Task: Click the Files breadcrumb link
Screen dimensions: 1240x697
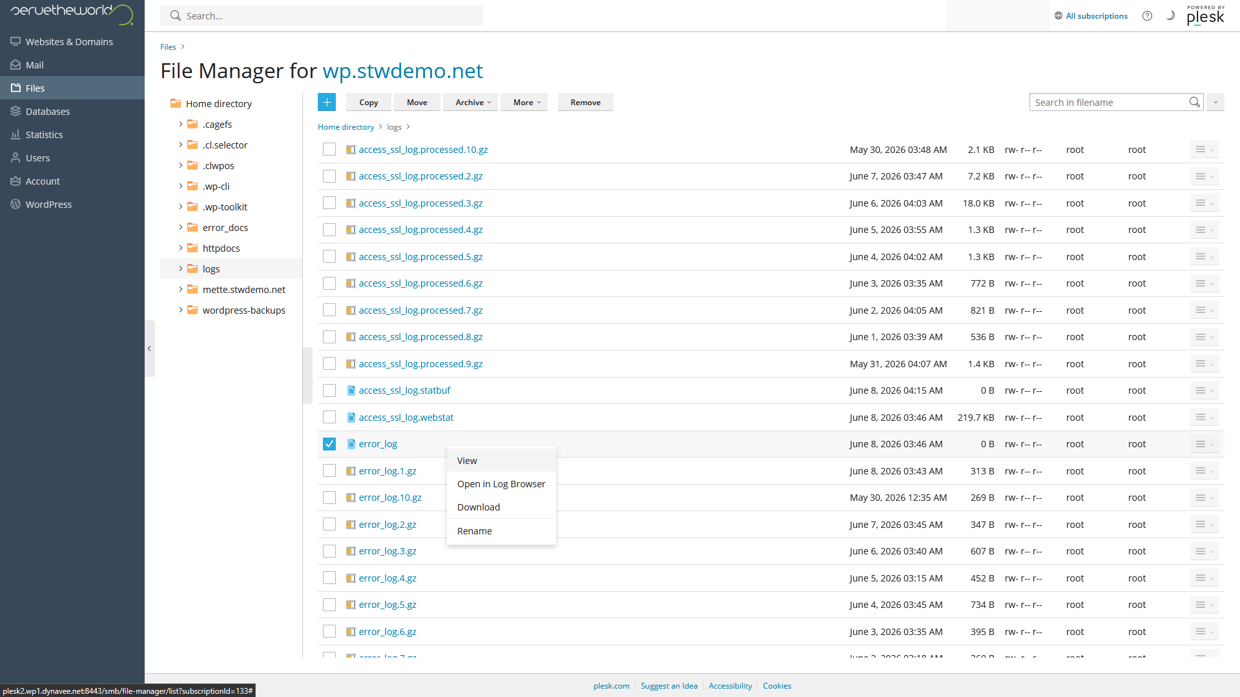Action: point(168,47)
